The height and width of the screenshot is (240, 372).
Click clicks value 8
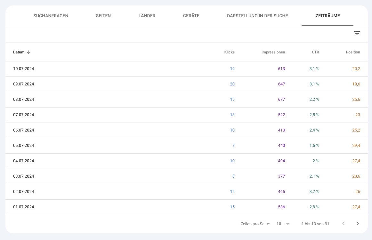pyautogui.click(x=233, y=176)
